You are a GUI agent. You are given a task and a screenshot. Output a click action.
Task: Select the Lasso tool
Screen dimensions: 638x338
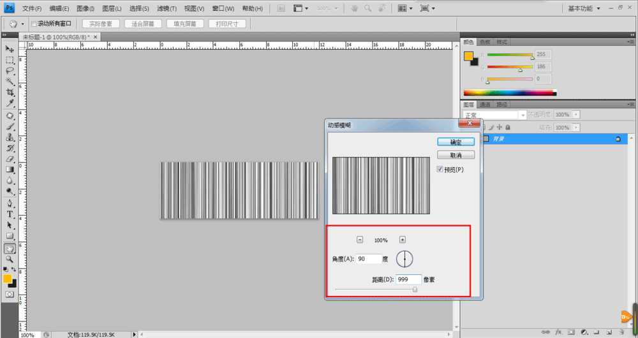coord(10,71)
